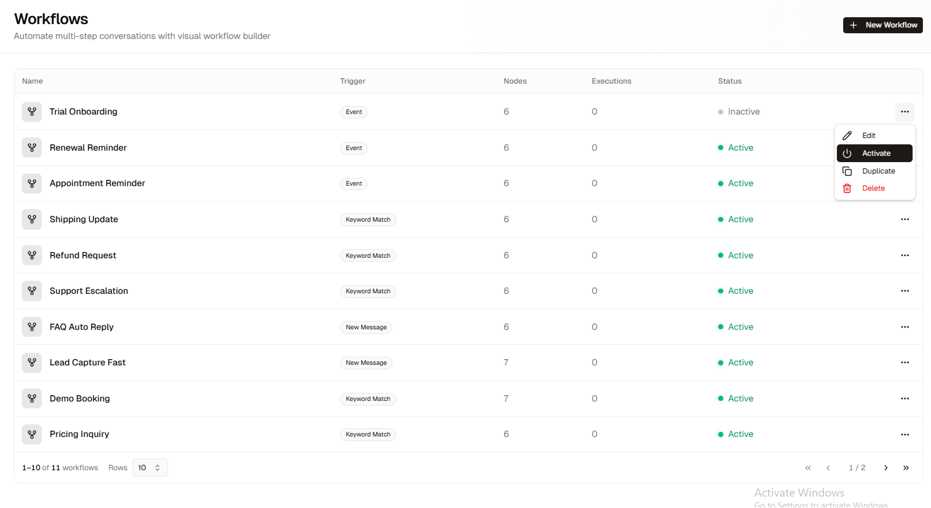Go to the next page of workflows
This screenshot has width=931, height=508.
[x=886, y=468]
